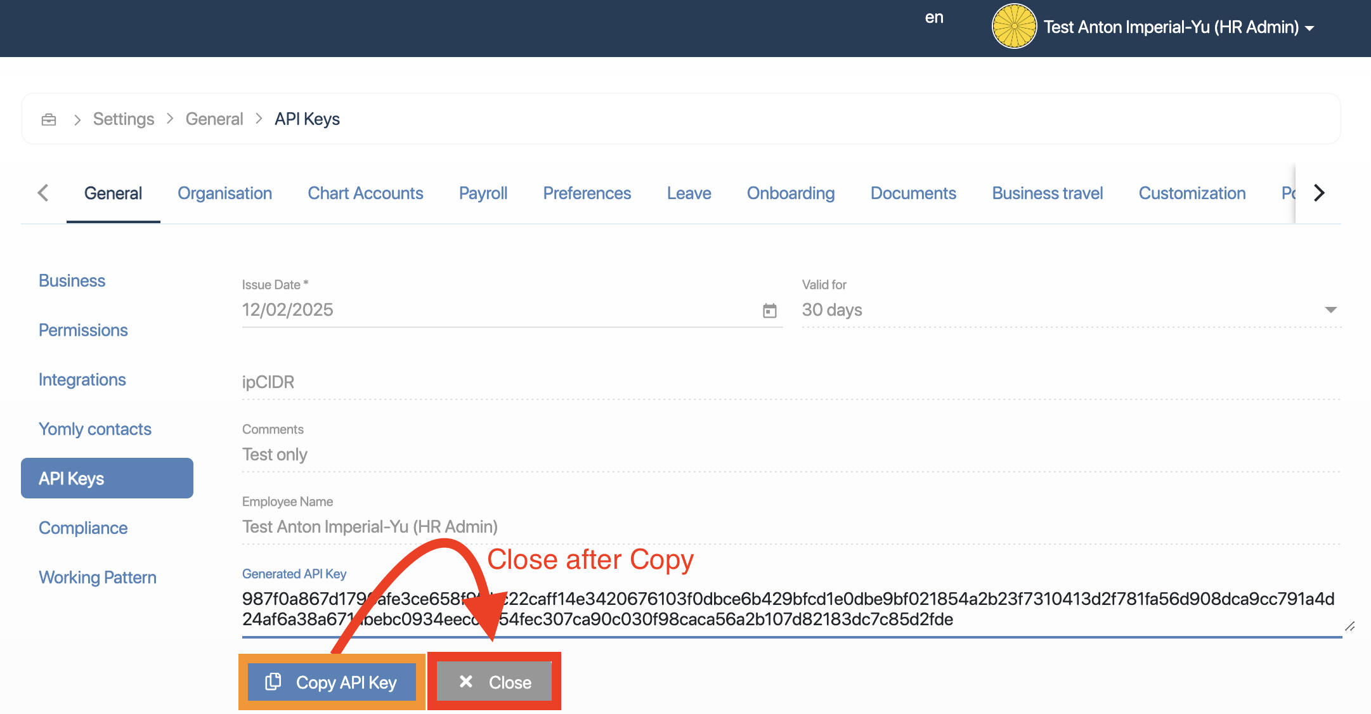Viewport: 1371px width, 714px height.
Task: Navigate to Settings breadcrumb
Action: [x=123, y=119]
